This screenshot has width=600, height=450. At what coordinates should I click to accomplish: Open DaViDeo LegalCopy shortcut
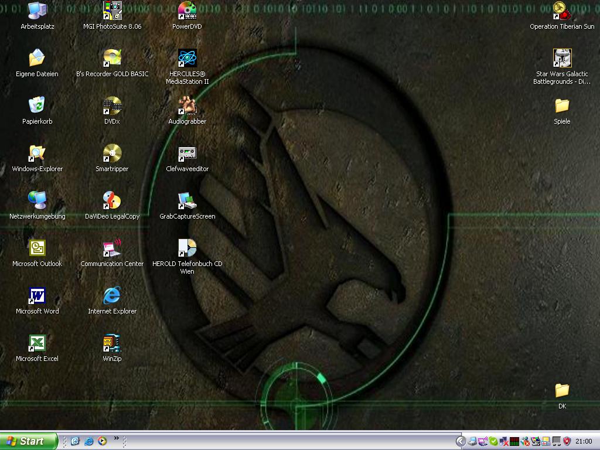coord(112,200)
